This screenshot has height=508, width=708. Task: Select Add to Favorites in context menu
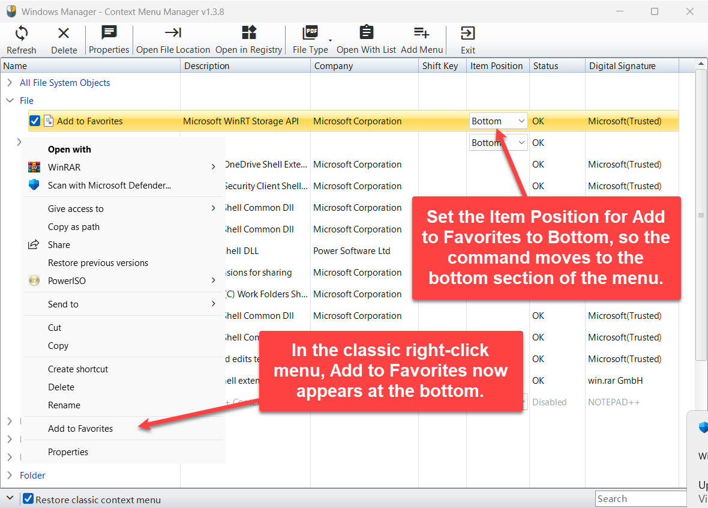(x=123, y=429)
